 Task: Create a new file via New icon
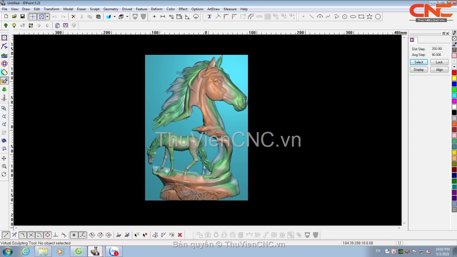6,17
